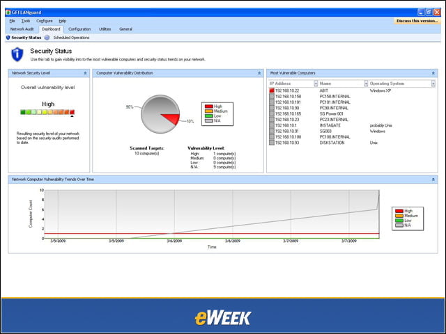Open the Name column filter dropdown
The width and height of the screenshot is (446, 334).
[366, 83]
